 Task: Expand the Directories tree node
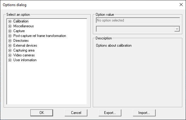10,41
